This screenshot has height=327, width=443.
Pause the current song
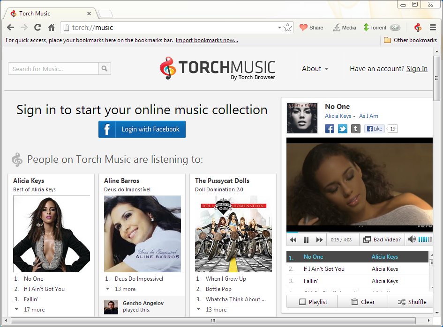(x=306, y=240)
